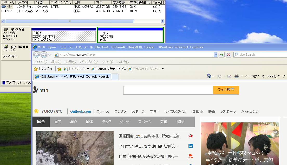This screenshot has width=287, height=165.
Task: Open a new blank tab
Action: click(x=115, y=77)
